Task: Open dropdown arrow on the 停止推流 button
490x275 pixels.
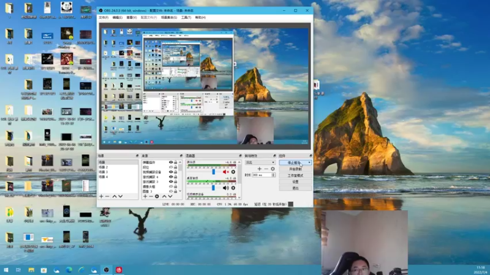Action: (309, 163)
